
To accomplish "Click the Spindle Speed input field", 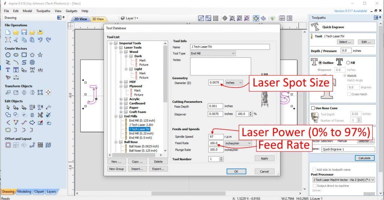I will (x=216, y=137).
